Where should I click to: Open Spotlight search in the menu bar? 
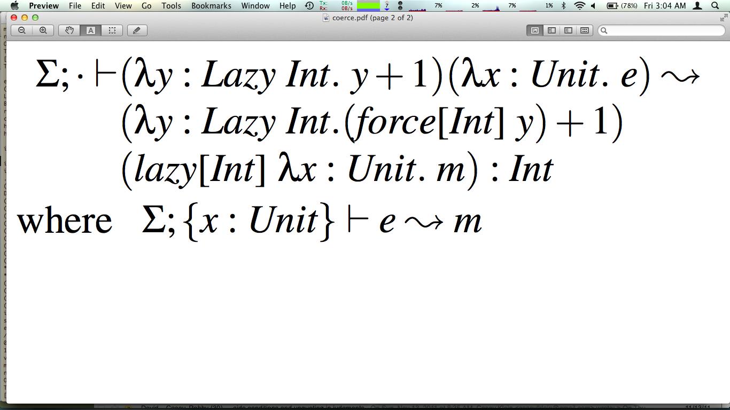pos(715,6)
